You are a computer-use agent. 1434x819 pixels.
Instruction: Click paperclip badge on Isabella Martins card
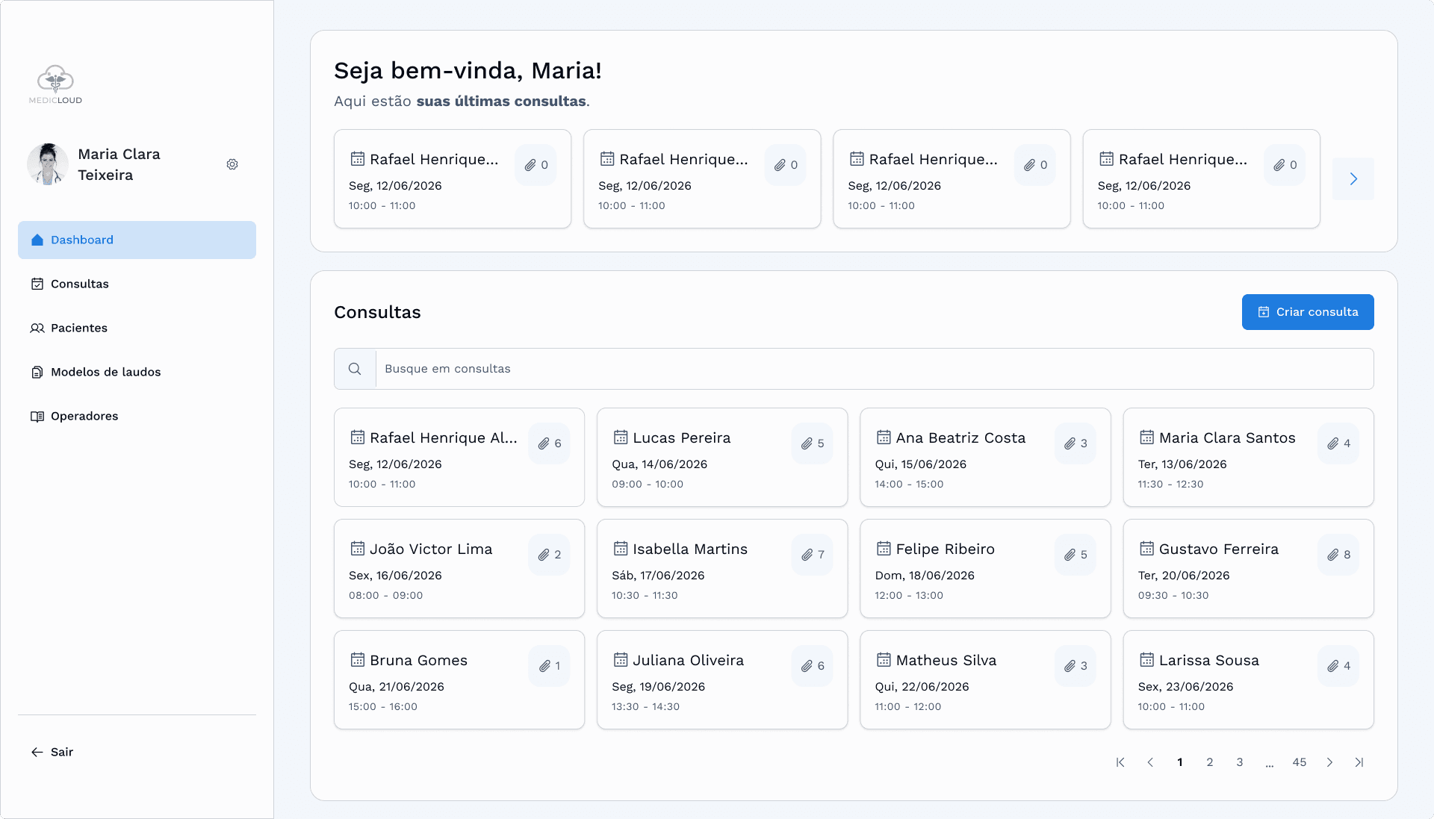point(812,555)
